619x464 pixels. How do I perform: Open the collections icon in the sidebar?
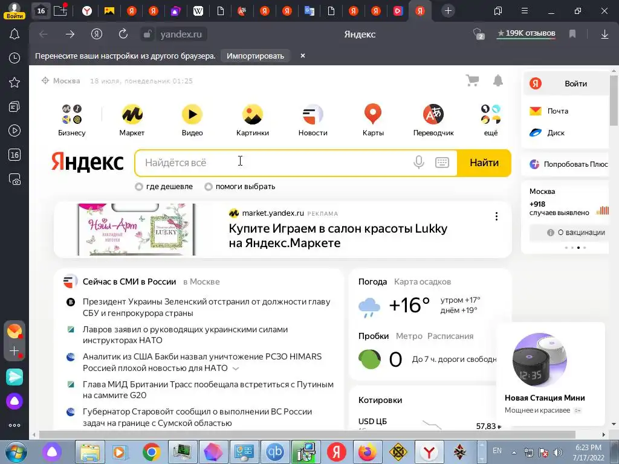tap(15, 106)
